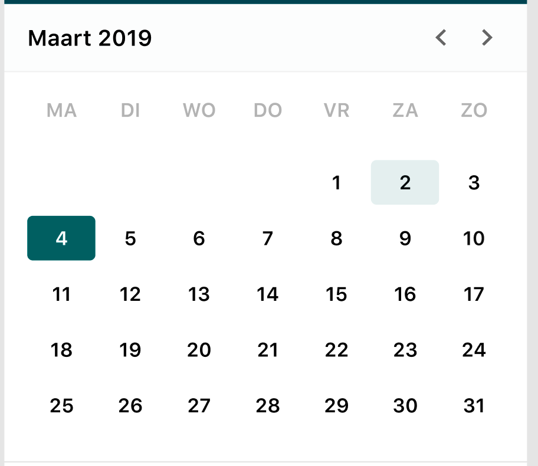Select the DI column header
Image resolution: width=538 pixels, height=466 pixels.
[x=130, y=110]
